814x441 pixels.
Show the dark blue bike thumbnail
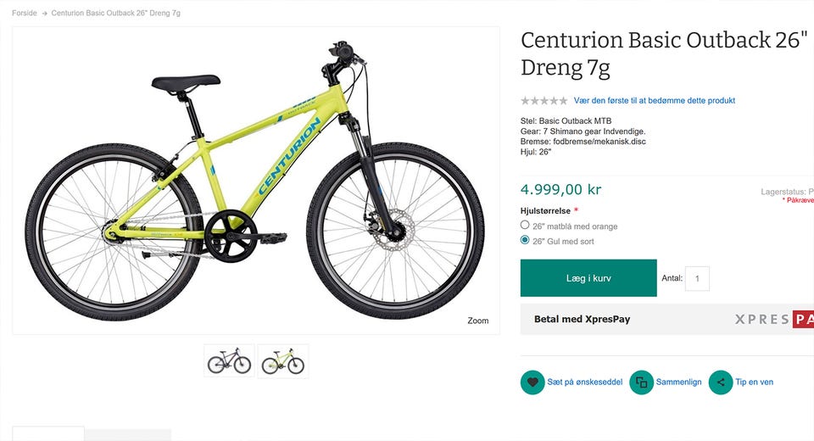coord(229,361)
